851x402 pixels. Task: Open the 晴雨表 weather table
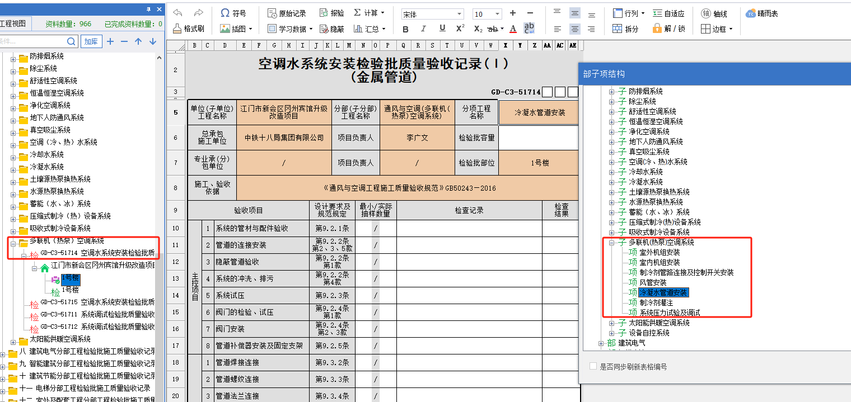click(x=762, y=13)
